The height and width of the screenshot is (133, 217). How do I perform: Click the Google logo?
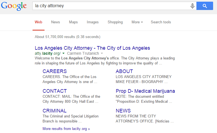coord(14,6)
